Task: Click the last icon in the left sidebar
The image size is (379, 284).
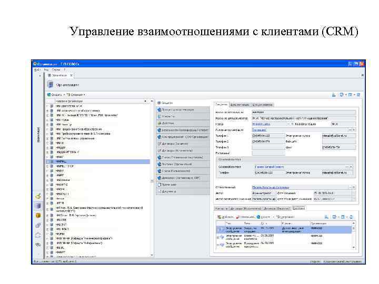Action: (38, 245)
